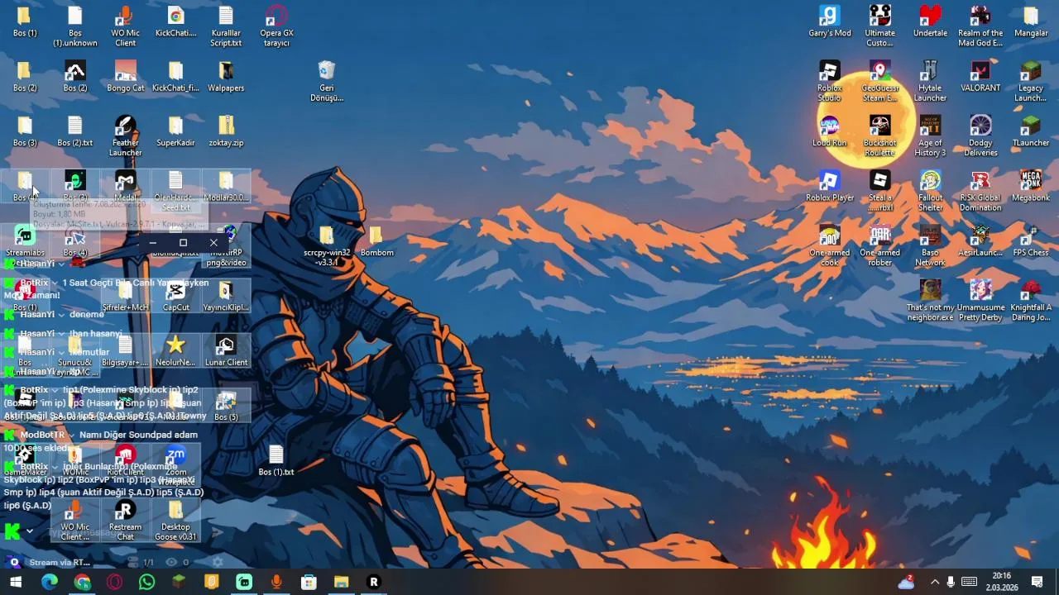1059x595 pixels.
Task: Launch Ultimate Custom Night shortcut icon
Action: pyautogui.click(x=879, y=26)
